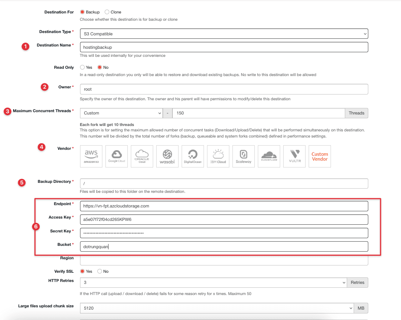
Task: Click the Custom Vendor option
Action: (320, 156)
